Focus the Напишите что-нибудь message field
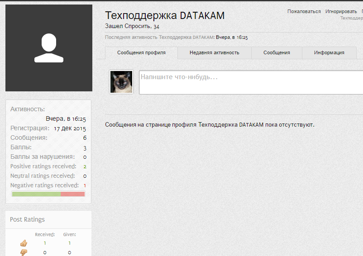The image size is (363, 256). point(251,82)
